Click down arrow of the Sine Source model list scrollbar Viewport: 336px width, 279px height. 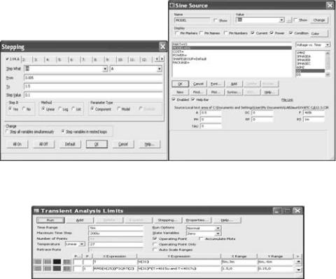pyautogui.click(x=328, y=74)
